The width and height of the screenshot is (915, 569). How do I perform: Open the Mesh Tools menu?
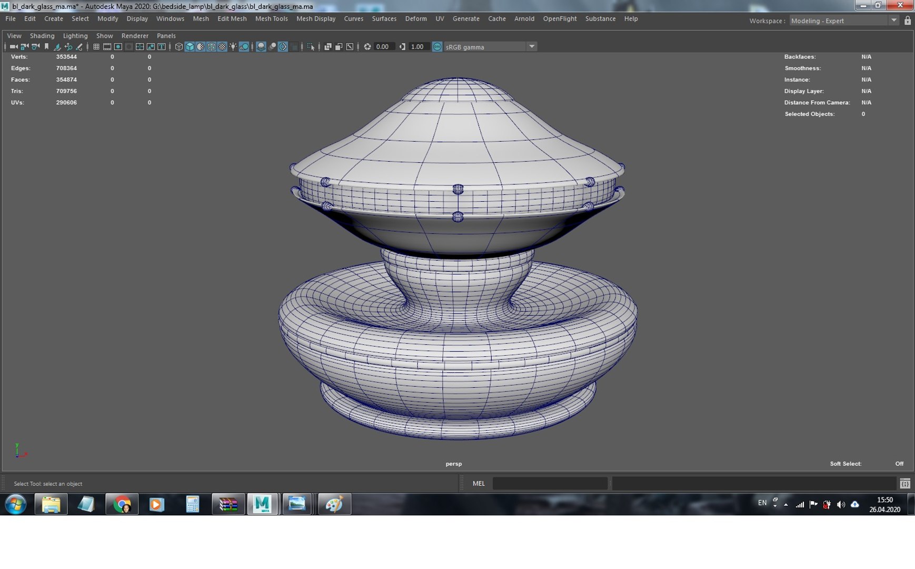click(x=272, y=18)
